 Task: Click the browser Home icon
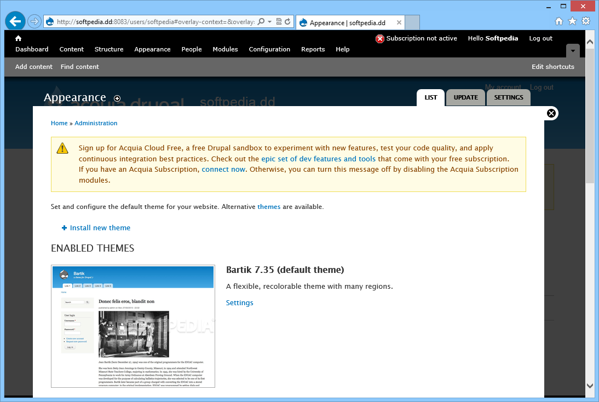coord(559,21)
